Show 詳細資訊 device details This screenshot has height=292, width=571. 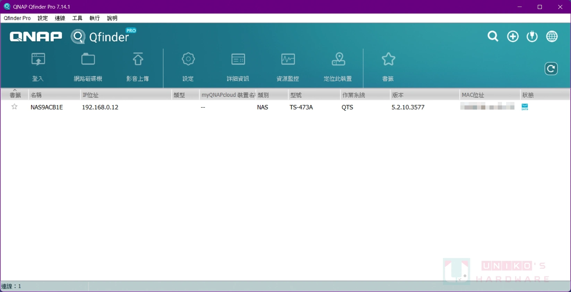238,67
